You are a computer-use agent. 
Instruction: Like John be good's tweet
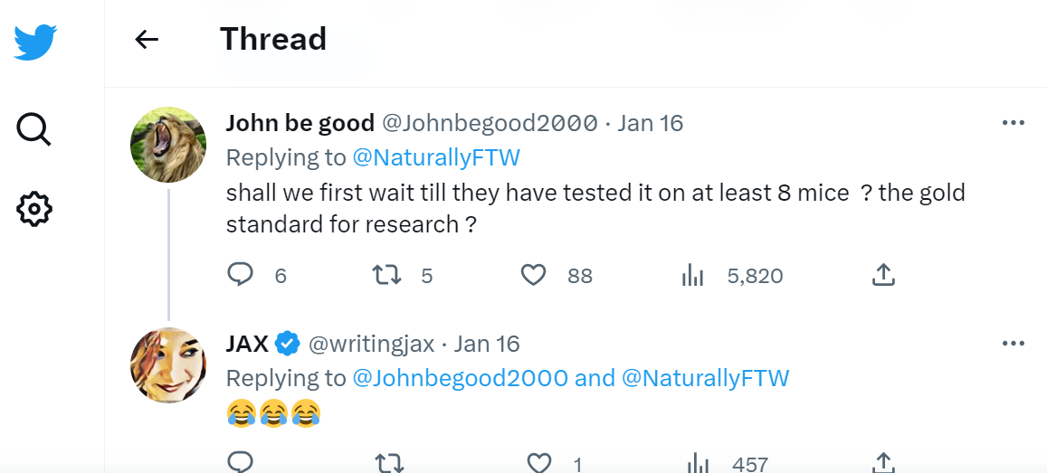(x=534, y=274)
